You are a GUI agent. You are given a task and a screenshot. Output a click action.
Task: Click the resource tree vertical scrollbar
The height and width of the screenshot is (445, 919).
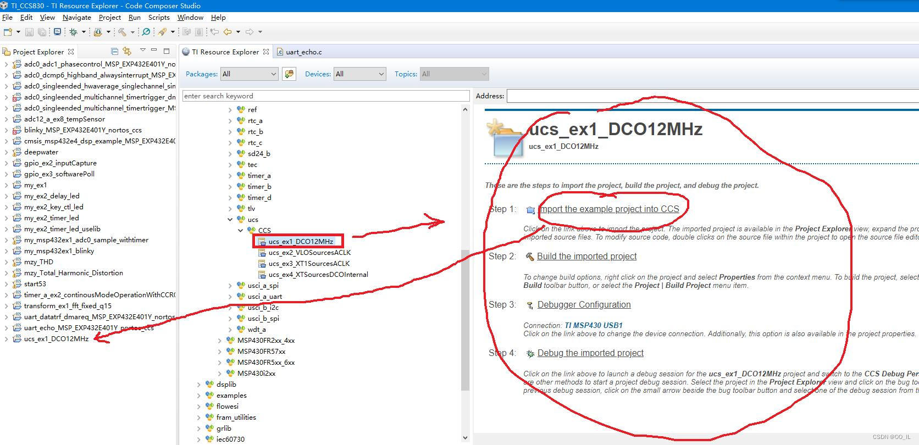465,320
